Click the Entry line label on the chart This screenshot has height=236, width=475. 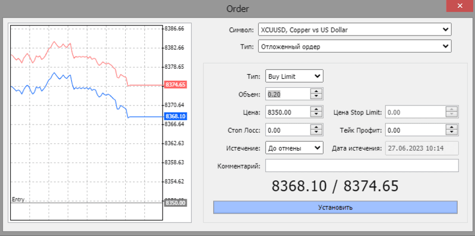pyautogui.click(x=18, y=199)
